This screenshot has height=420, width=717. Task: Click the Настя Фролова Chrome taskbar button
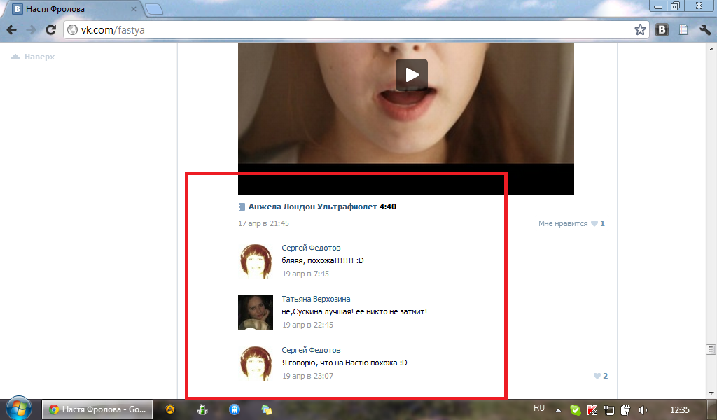click(97, 409)
